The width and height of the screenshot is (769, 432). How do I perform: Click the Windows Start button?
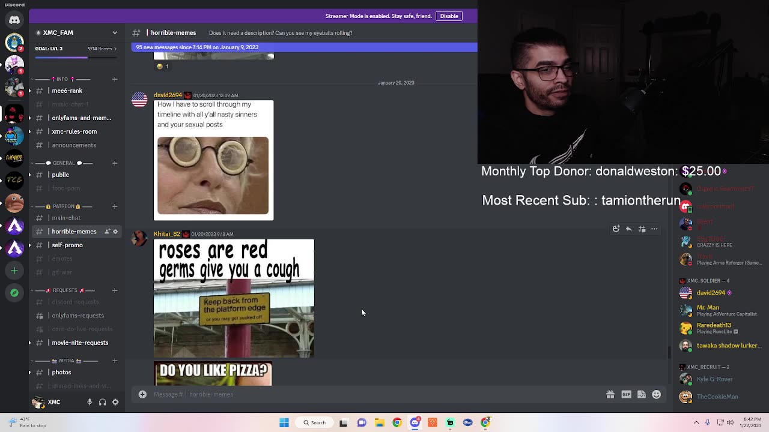pos(284,422)
